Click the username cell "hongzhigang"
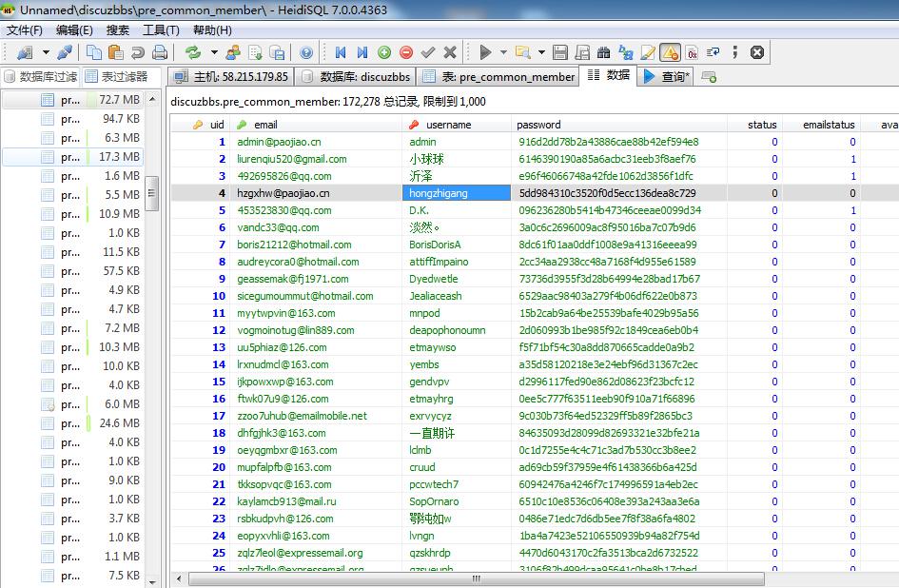 (x=457, y=193)
